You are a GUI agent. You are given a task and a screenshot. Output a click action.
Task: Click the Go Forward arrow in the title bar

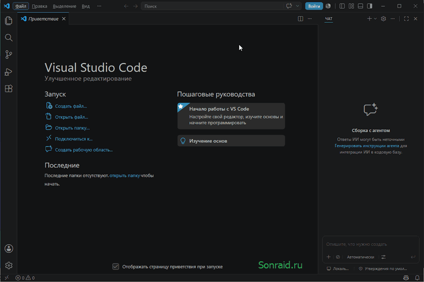135,6
